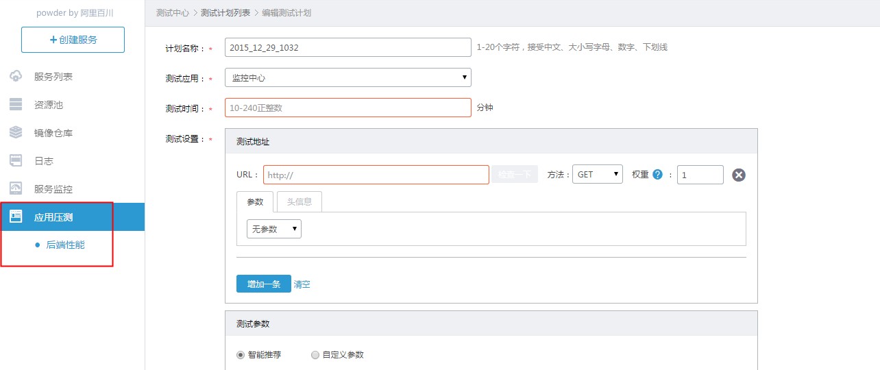
Task: Click the 服务列表 cloud icon
Action: [16, 77]
